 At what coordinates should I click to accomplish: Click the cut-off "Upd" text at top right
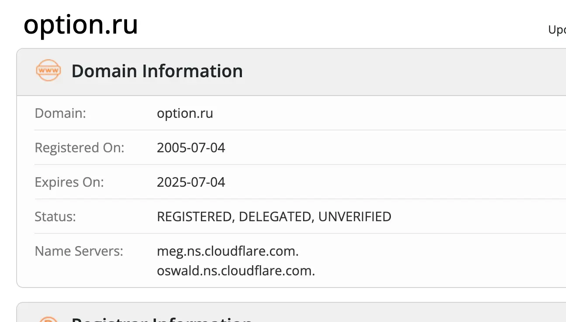(557, 30)
